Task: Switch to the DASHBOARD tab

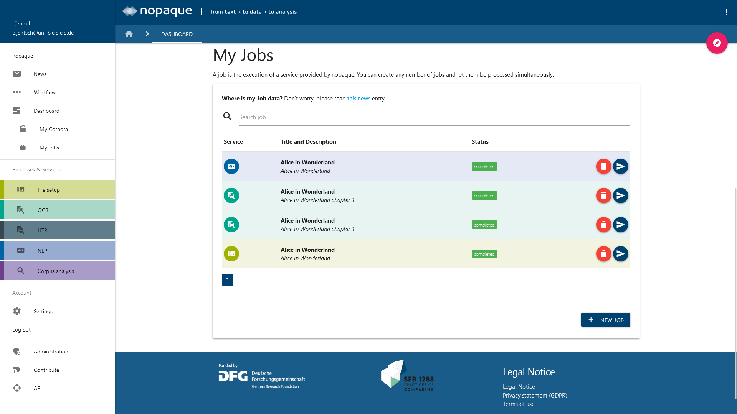Action: tap(177, 34)
